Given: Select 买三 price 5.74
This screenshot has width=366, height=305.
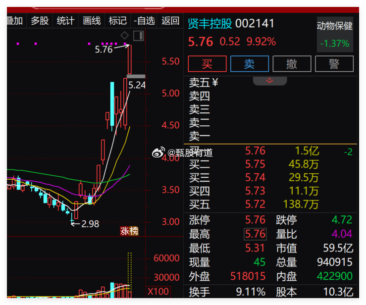Looking at the screenshot, I should point(255,178).
